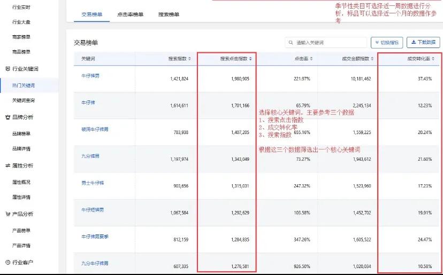Click the 属性分析 section icon
Image resolution: width=443 pixels, height=275 pixels.
[x=7, y=166]
